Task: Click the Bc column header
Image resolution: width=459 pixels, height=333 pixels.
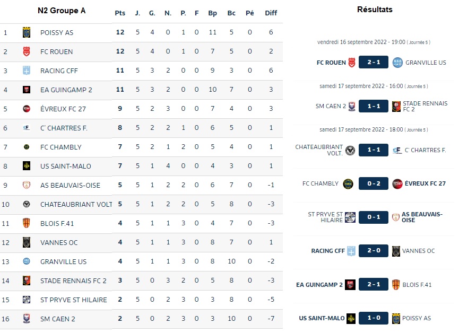Action: (231, 13)
